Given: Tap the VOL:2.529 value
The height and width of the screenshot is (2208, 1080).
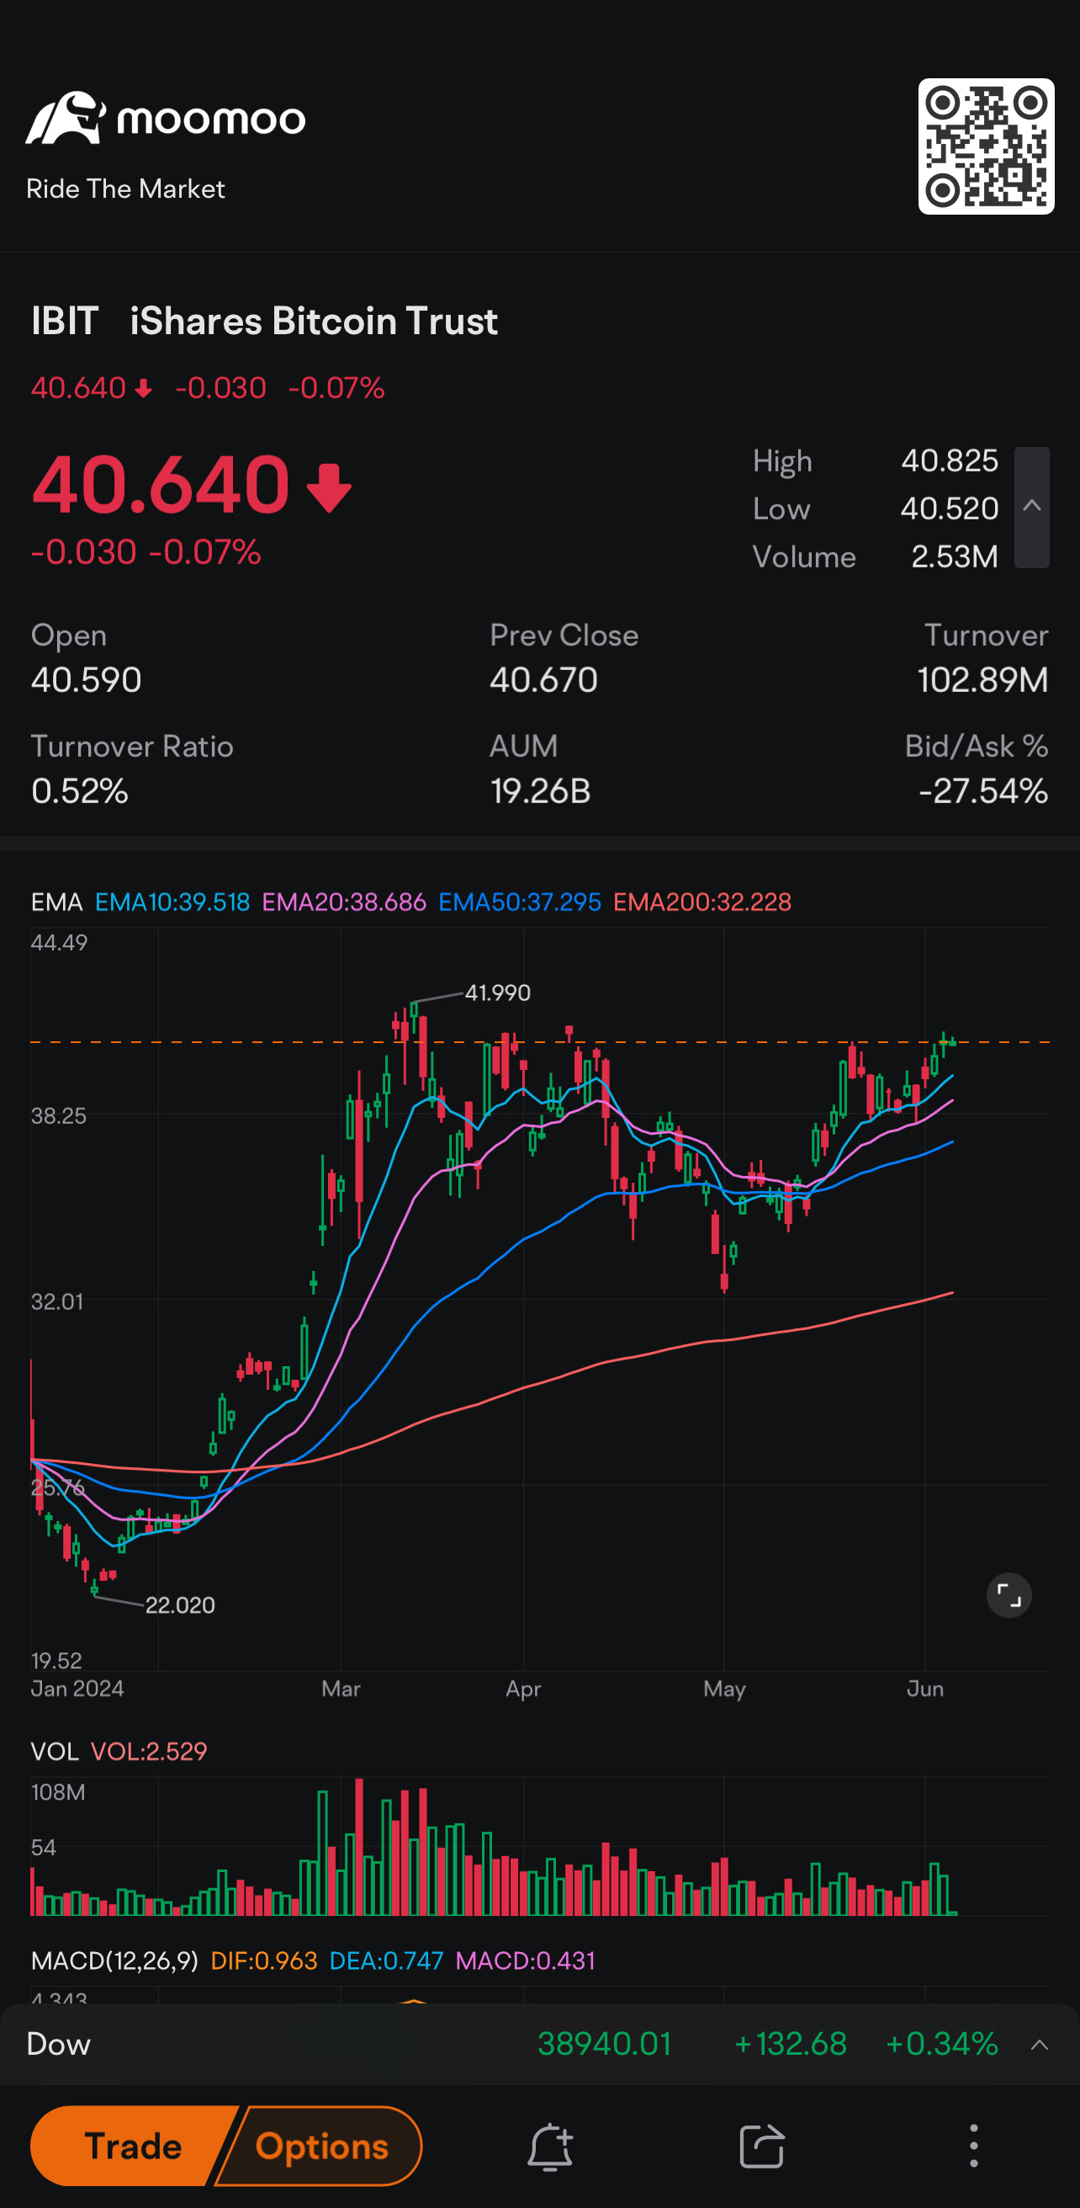Looking at the screenshot, I should (149, 1751).
